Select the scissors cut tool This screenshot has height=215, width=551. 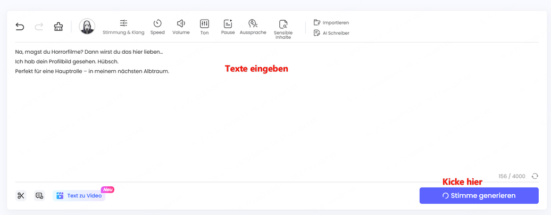pos(21,196)
